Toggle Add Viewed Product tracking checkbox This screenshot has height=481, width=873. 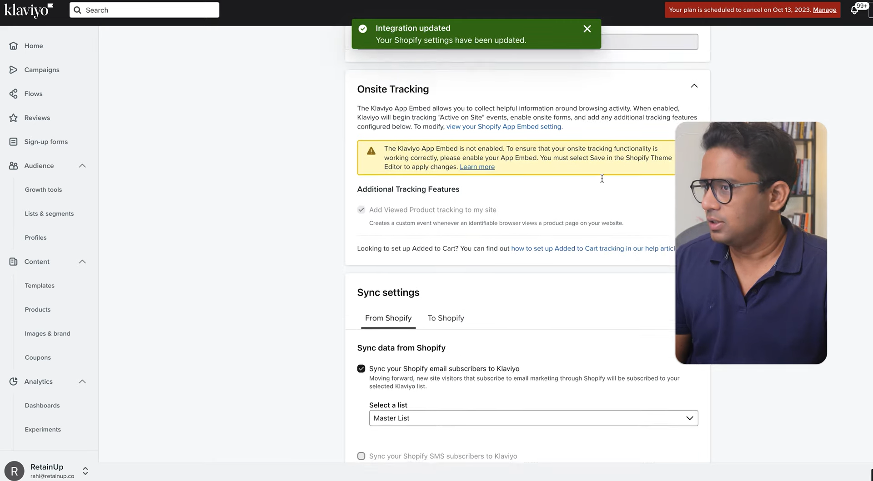coord(361,210)
